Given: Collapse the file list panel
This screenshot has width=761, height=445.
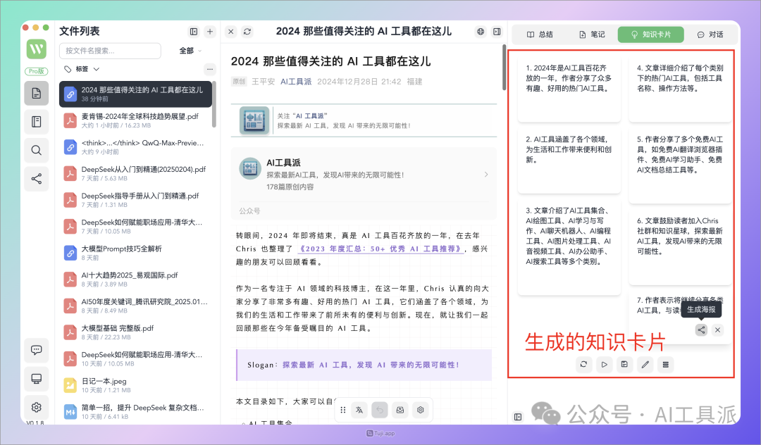Looking at the screenshot, I should (x=194, y=32).
